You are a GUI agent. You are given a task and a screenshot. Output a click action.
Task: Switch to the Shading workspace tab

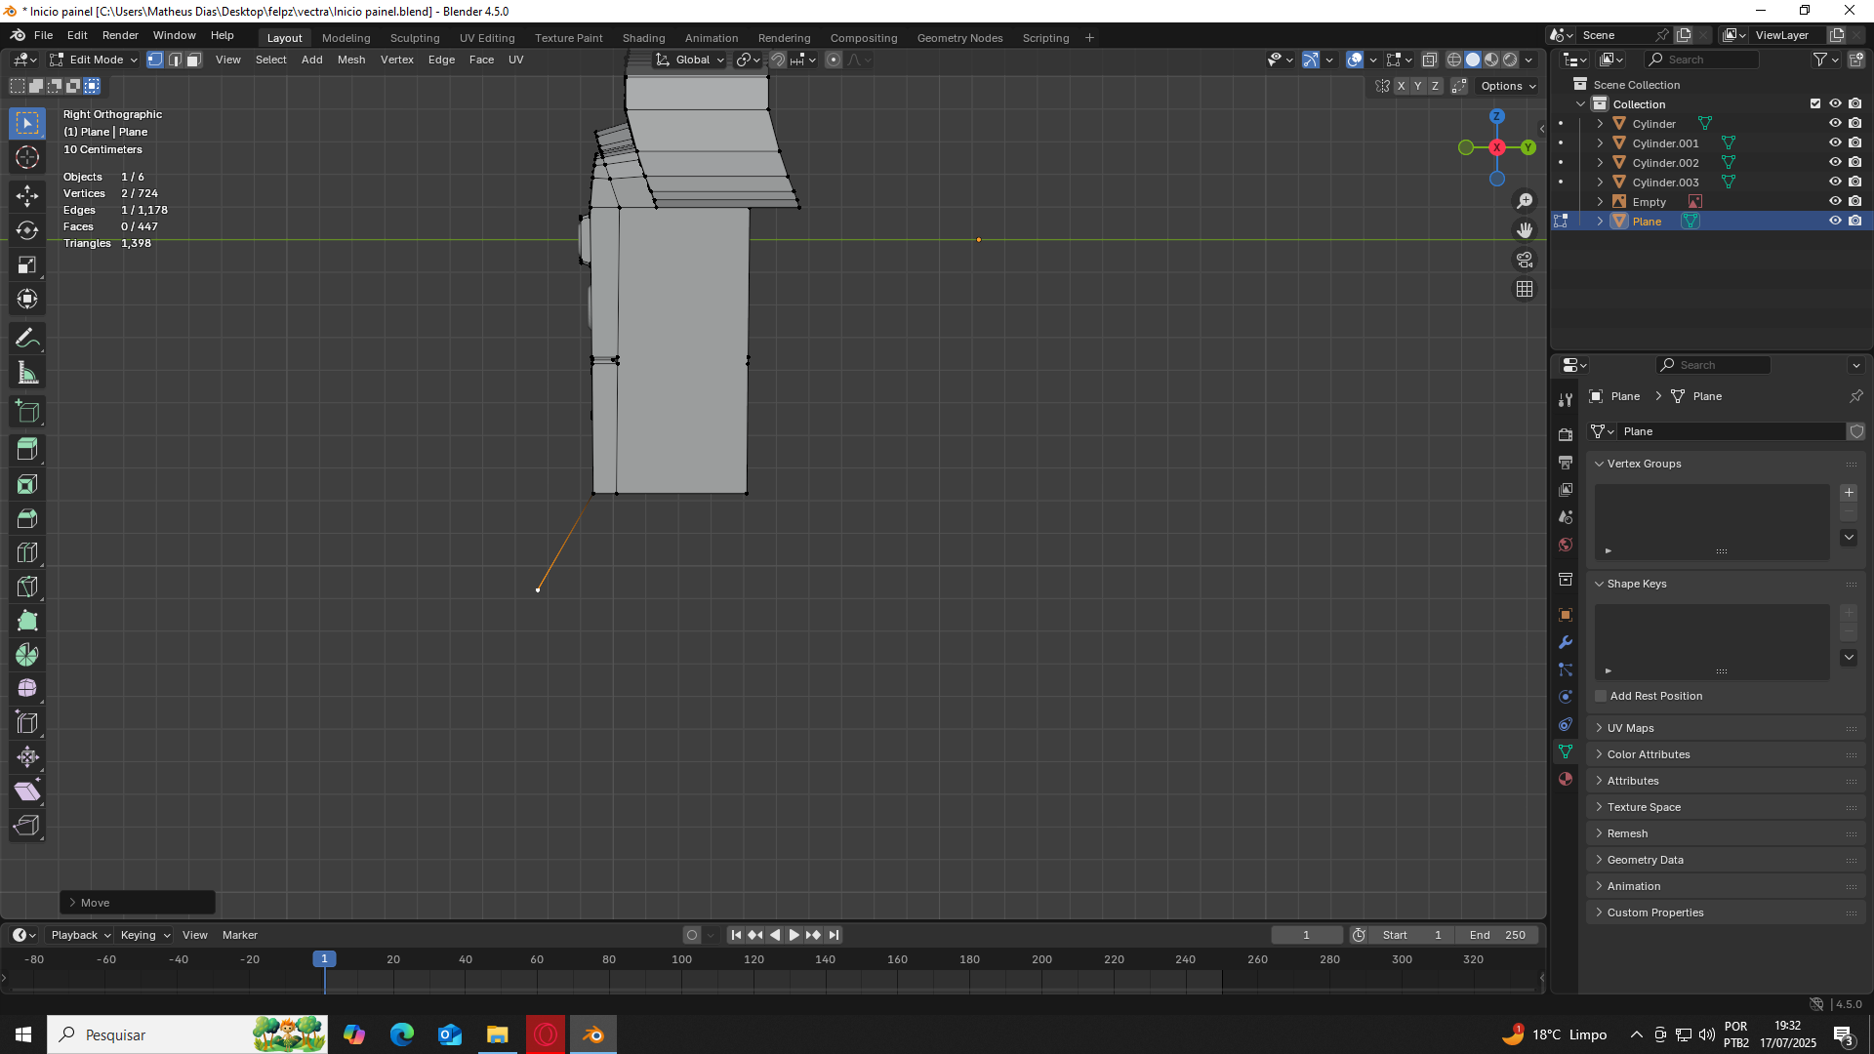pos(643,38)
